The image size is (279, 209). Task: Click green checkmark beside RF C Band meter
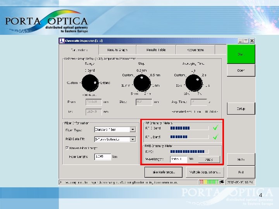tap(215, 128)
